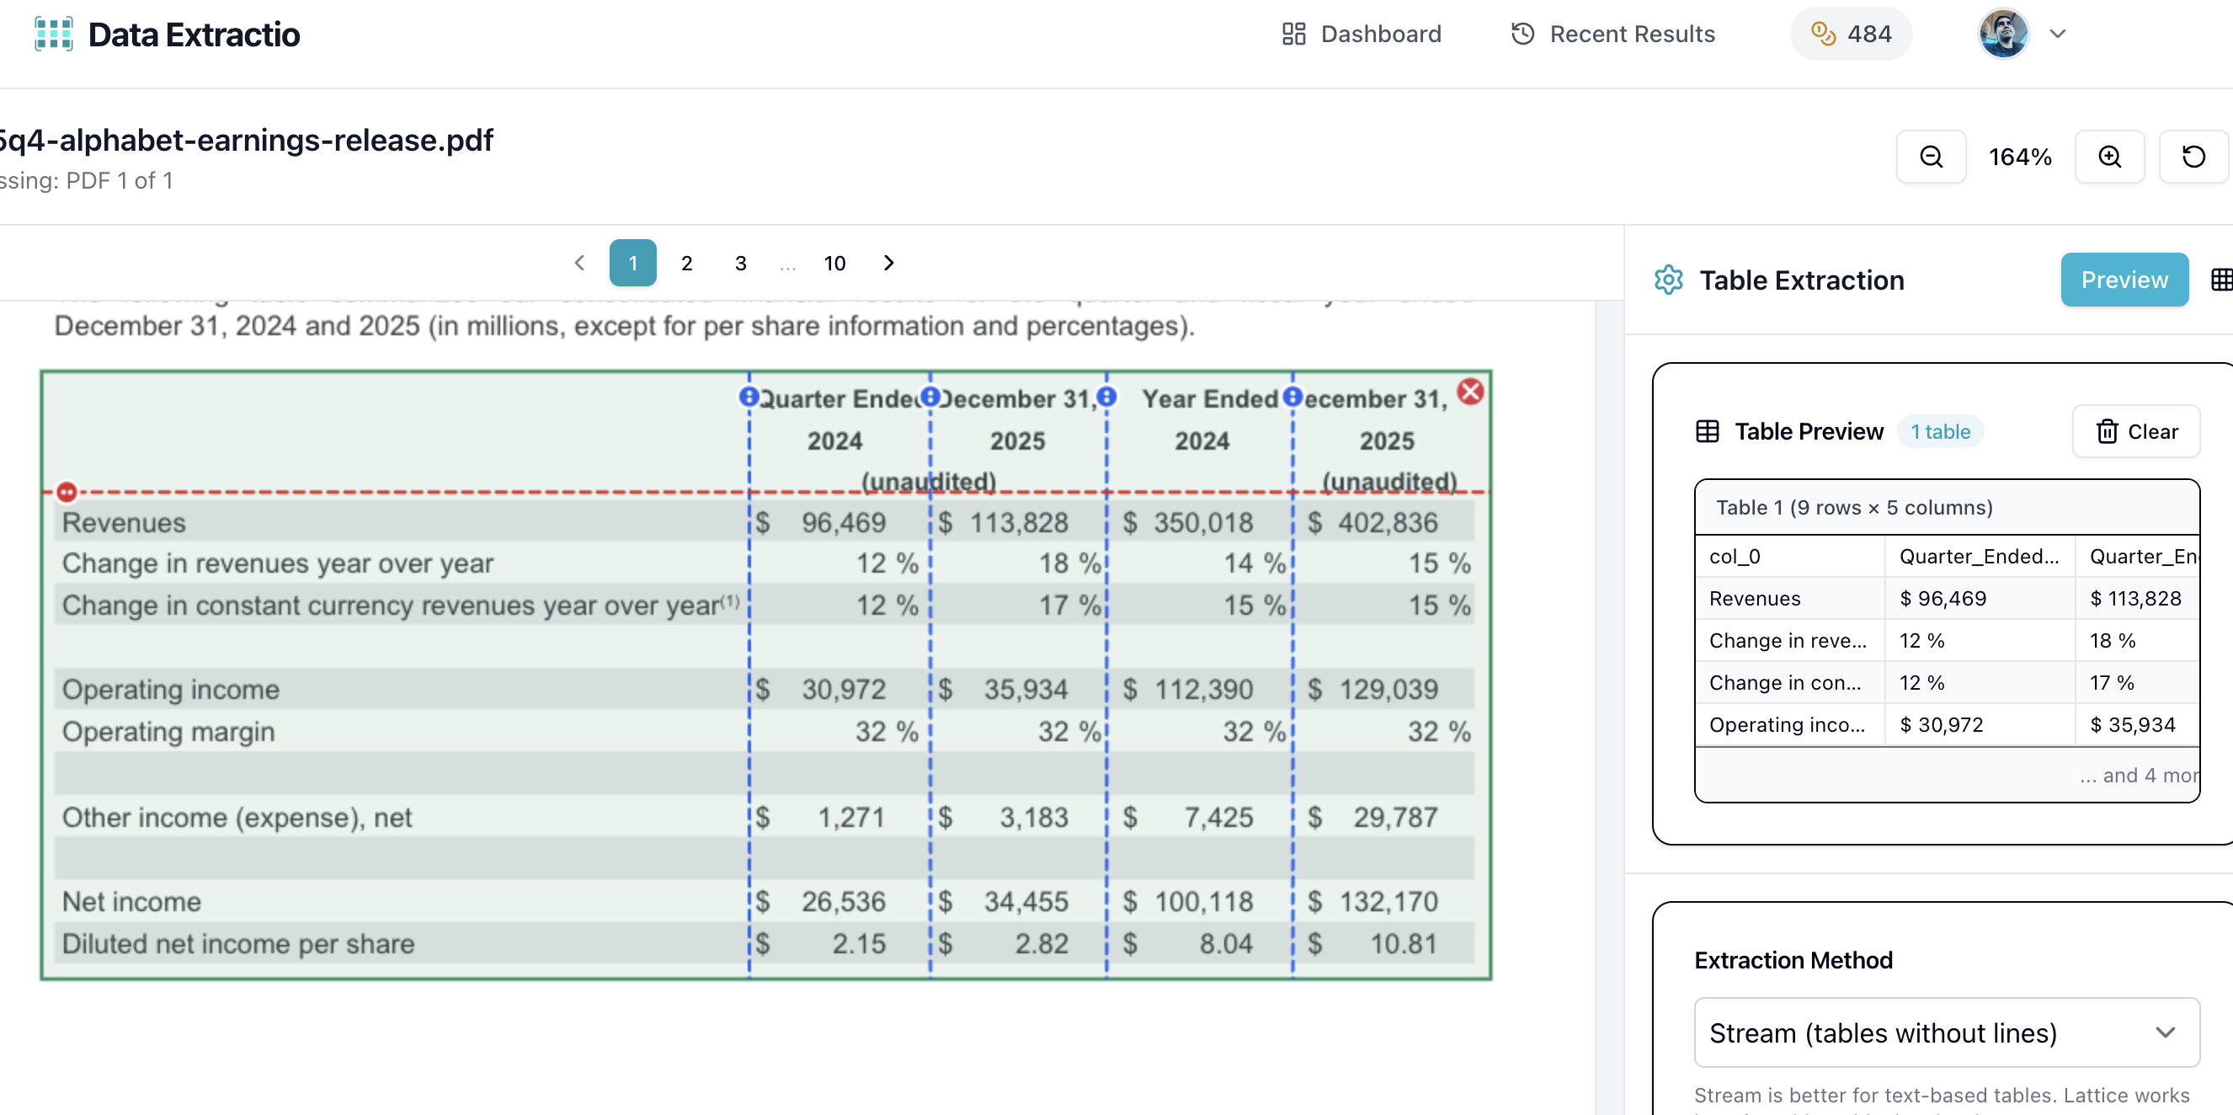Viewport: 2233px width, 1115px height.
Task: Jump to page 10
Action: (x=834, y=263)
